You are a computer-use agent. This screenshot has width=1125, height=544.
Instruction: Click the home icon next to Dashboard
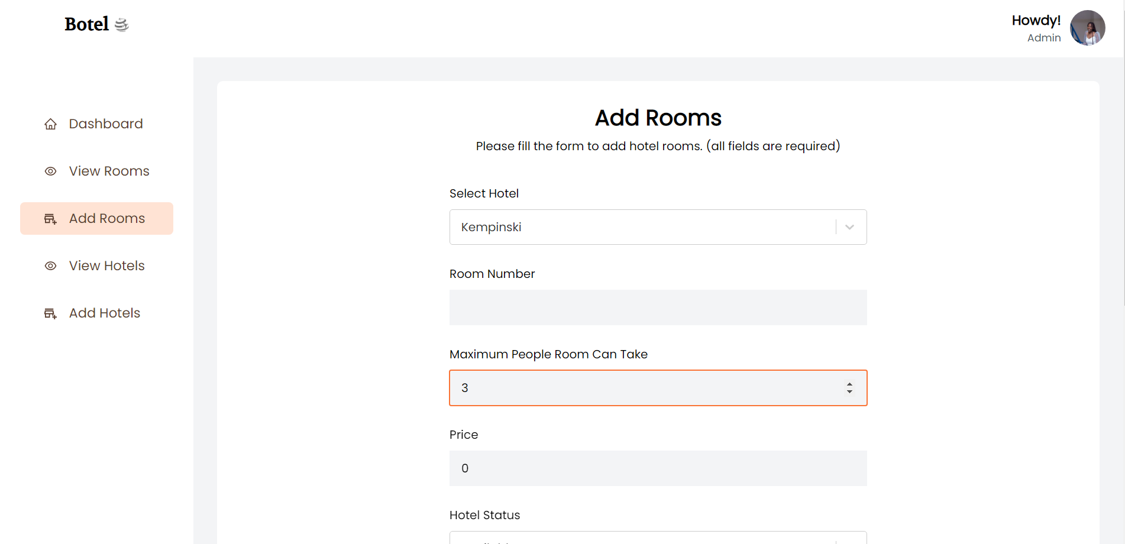[51, 124]
